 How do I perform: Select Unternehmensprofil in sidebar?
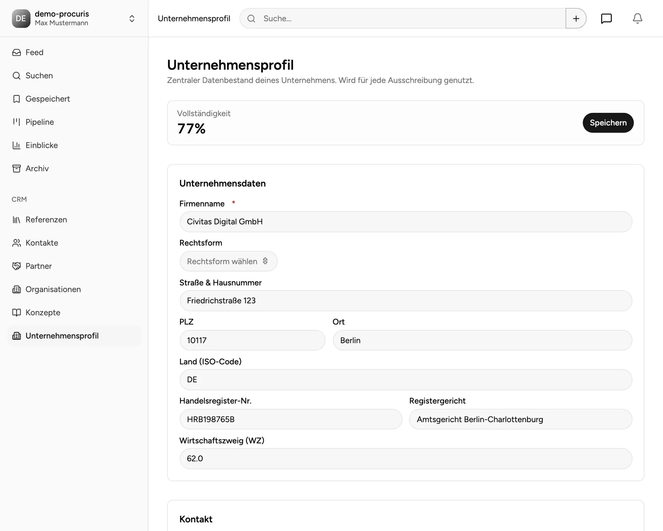tap(74, 336)
